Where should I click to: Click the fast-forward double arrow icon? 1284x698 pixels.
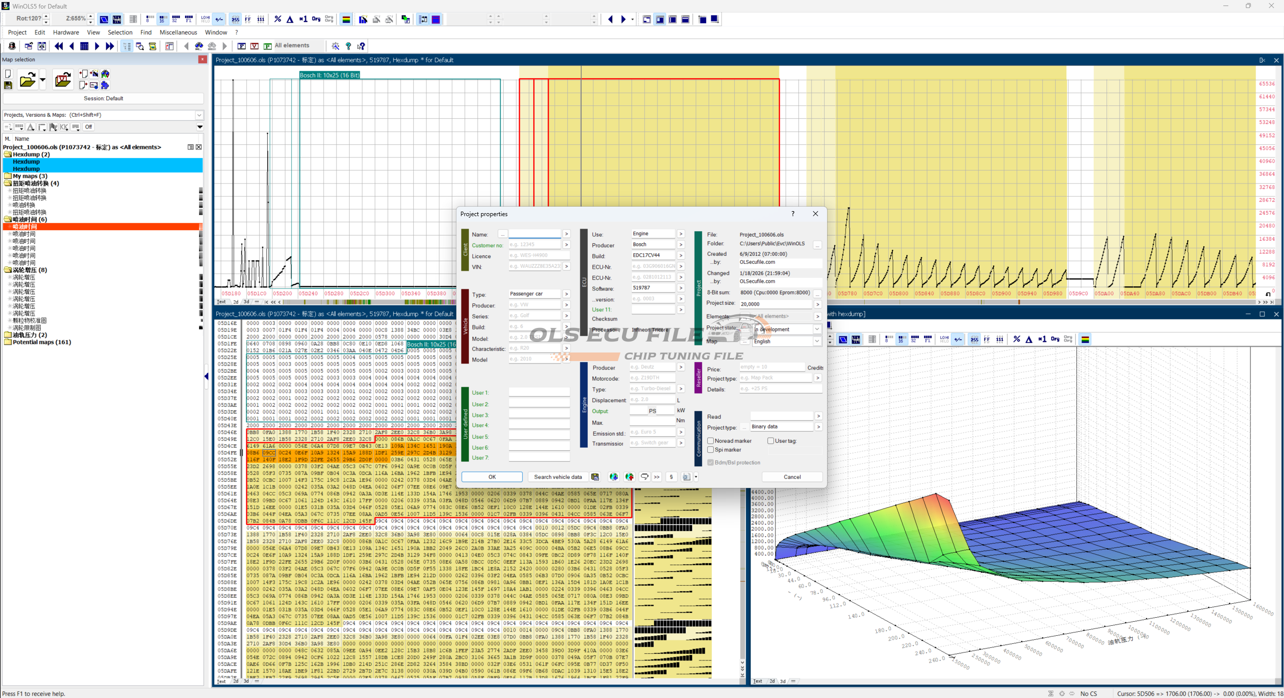click(110, 46)
